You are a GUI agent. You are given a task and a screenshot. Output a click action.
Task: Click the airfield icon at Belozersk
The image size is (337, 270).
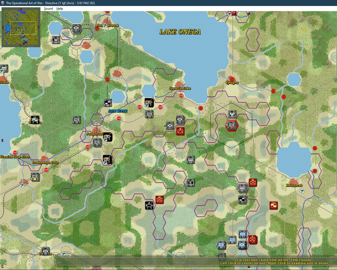click(302, 191)
